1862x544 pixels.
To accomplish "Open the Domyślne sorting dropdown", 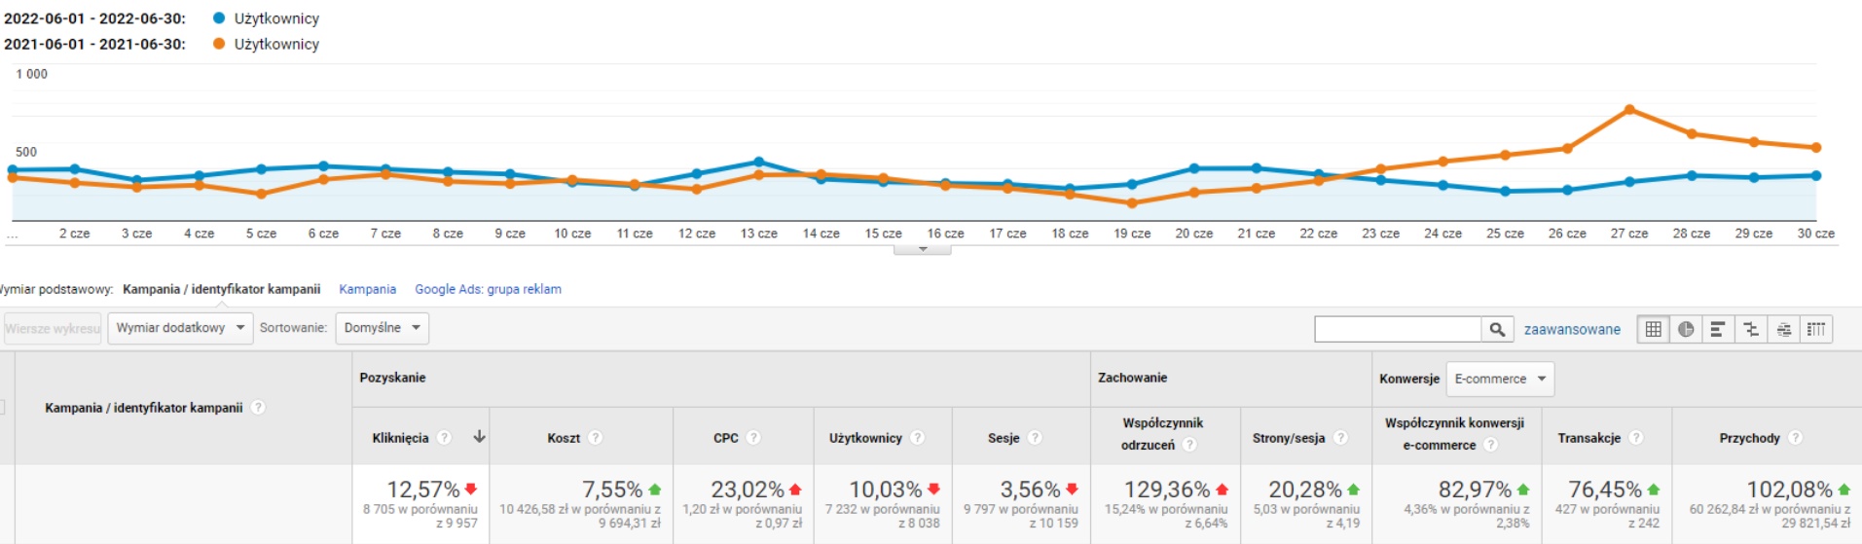I will pos(382,328).
